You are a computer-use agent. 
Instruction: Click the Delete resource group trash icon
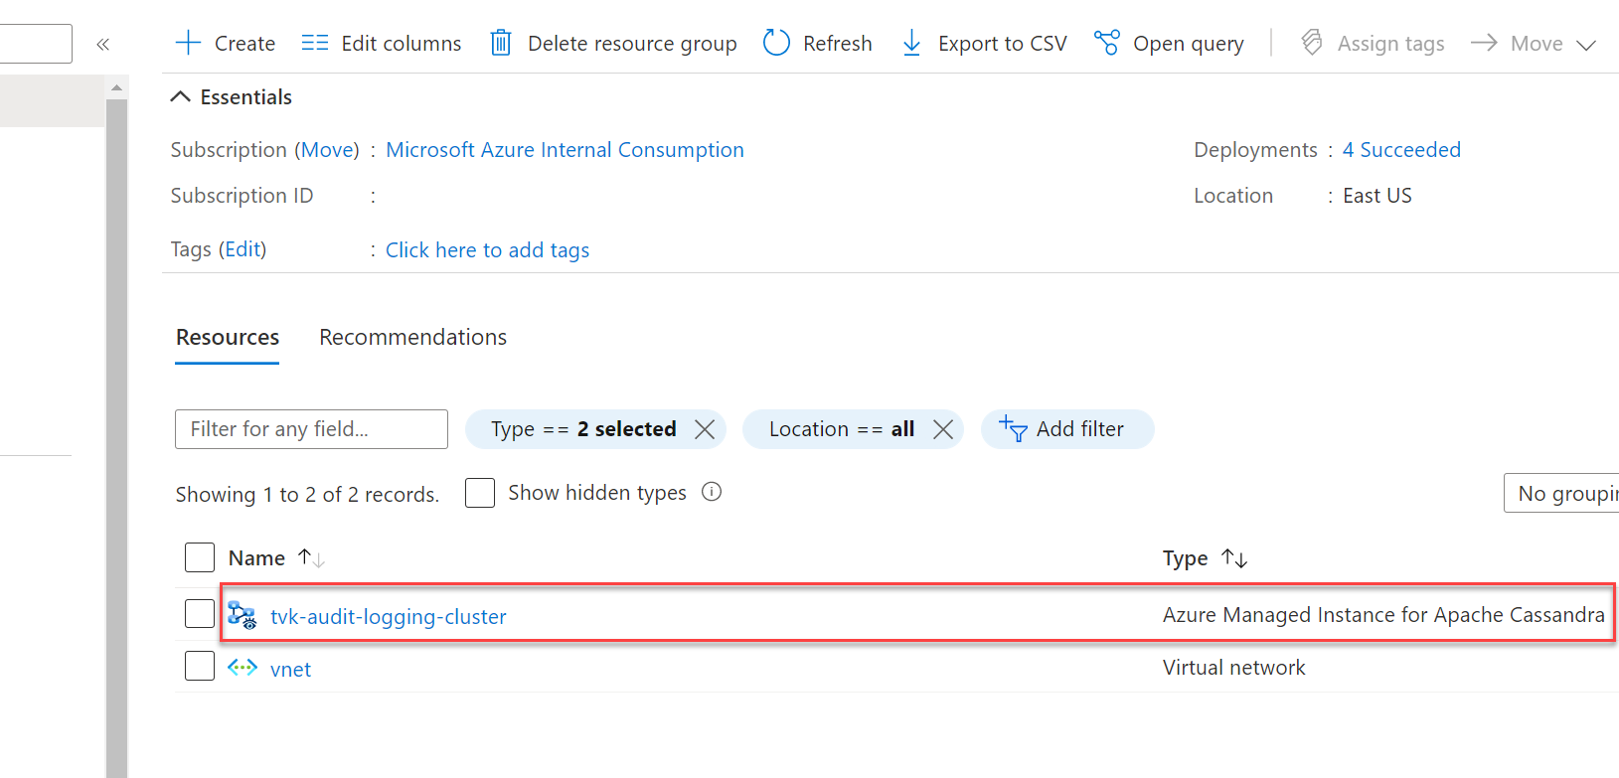pos(501,43)
